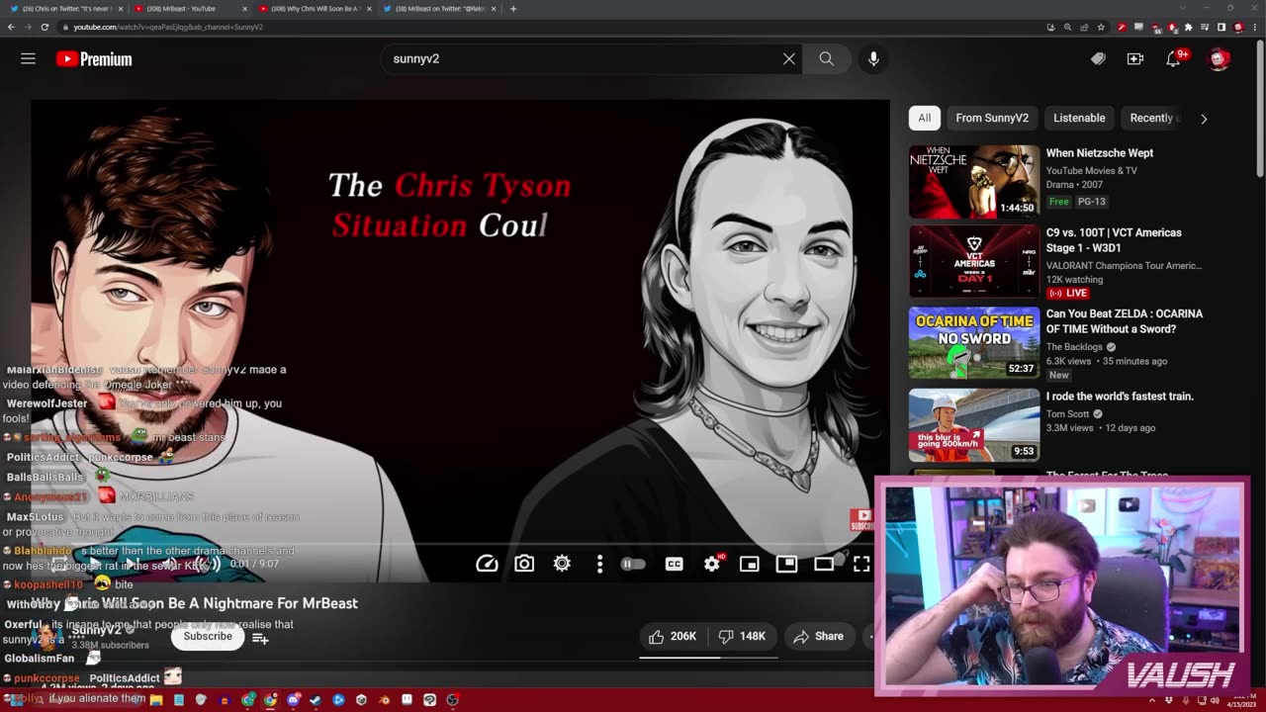Open the playback speed speedometer control
Viewport: 1266px width, 712px height.
click(487, 564)
